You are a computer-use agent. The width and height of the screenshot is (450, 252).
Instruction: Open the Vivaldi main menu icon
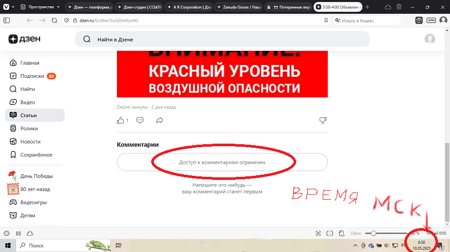pos(6,7)
